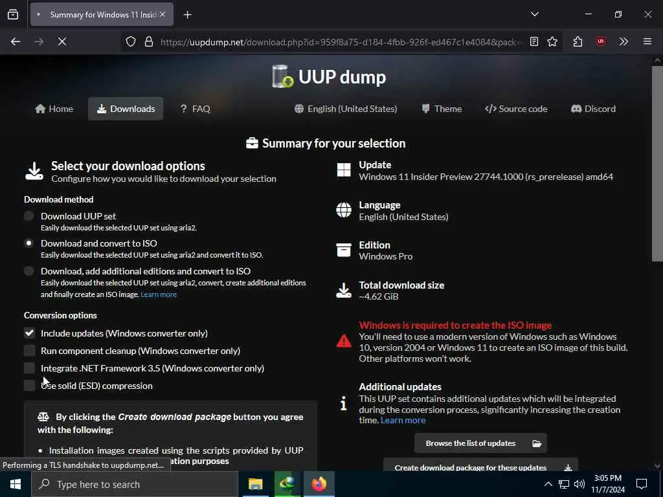663x497 pixels.
Task: Close the Summary for Windows 11 tab
Action: tap(163, 14)
